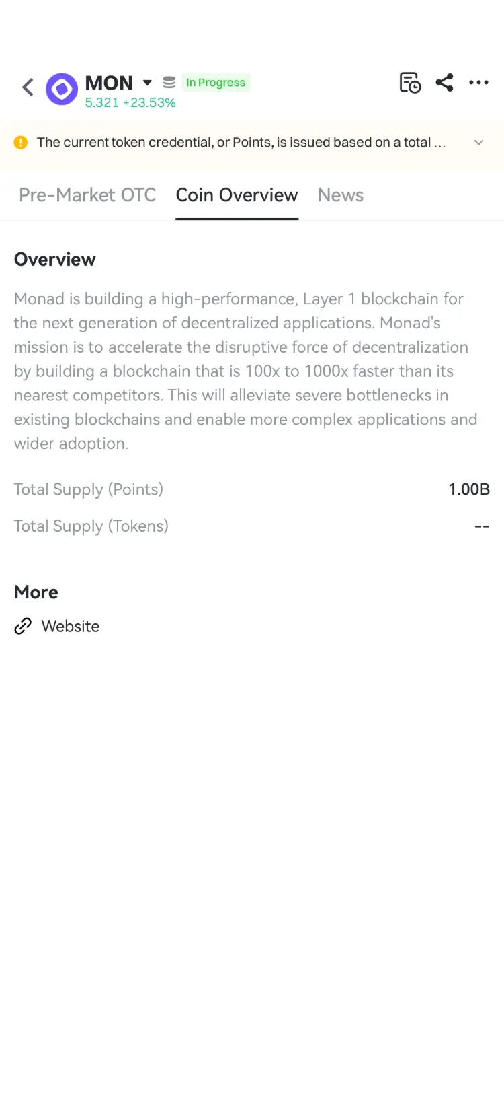Tap the Monad overview description paragraph
504x1097 pixels.
tap(246, 371)
